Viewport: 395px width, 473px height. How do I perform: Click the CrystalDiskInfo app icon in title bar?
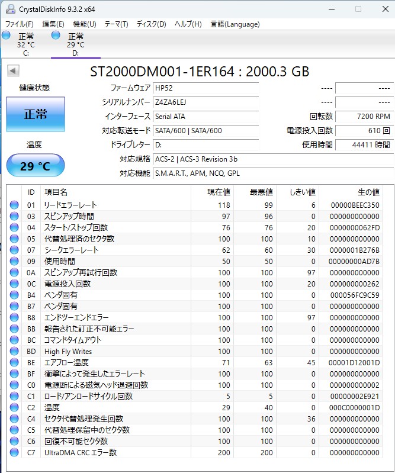[11, 9]
